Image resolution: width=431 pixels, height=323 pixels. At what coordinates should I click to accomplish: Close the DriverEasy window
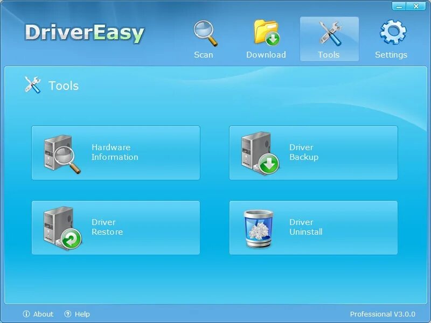coord(416,6)
